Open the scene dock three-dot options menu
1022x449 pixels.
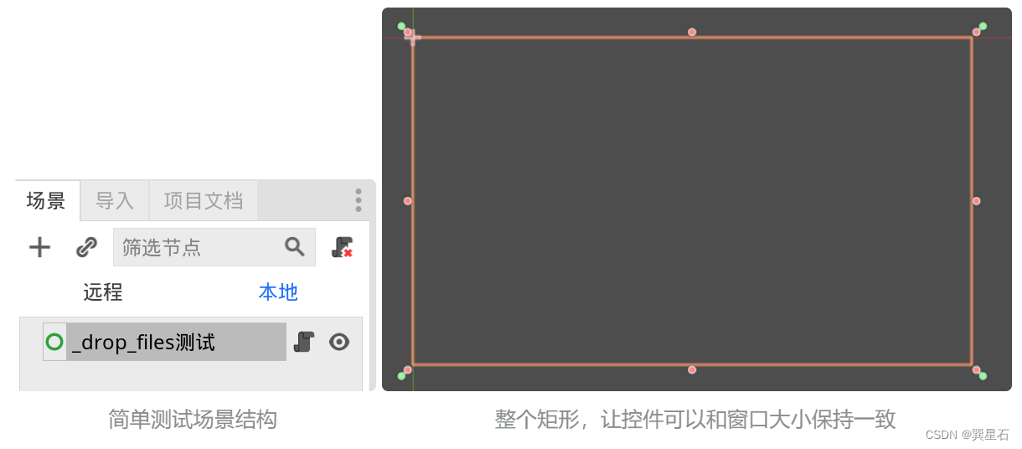(x=359, y=200)
